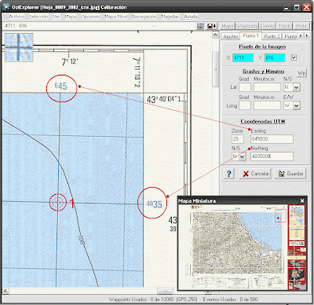The height and width of the screenshot is (305, 314).
Task: Open the UTM N/S dropdown
Action: tap(243, 156)
